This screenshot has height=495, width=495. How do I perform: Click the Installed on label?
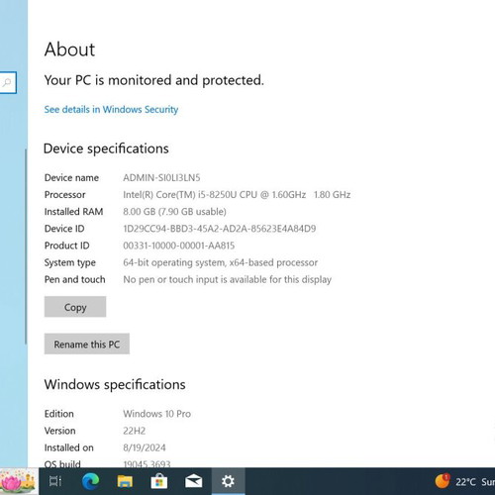pyautogui.click(x=69, y=447)
